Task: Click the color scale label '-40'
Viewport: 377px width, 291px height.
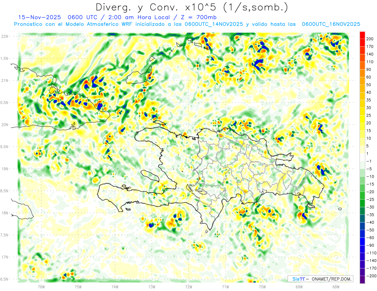Action: (x=370, y=223)
